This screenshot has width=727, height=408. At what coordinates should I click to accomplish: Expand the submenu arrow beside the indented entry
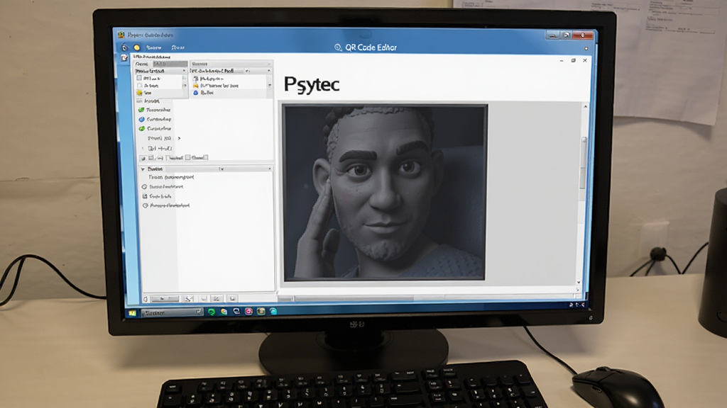(x=179, y=138)
